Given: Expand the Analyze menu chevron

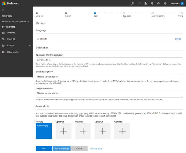Looking at the screenshot, I should coord(30,46).
